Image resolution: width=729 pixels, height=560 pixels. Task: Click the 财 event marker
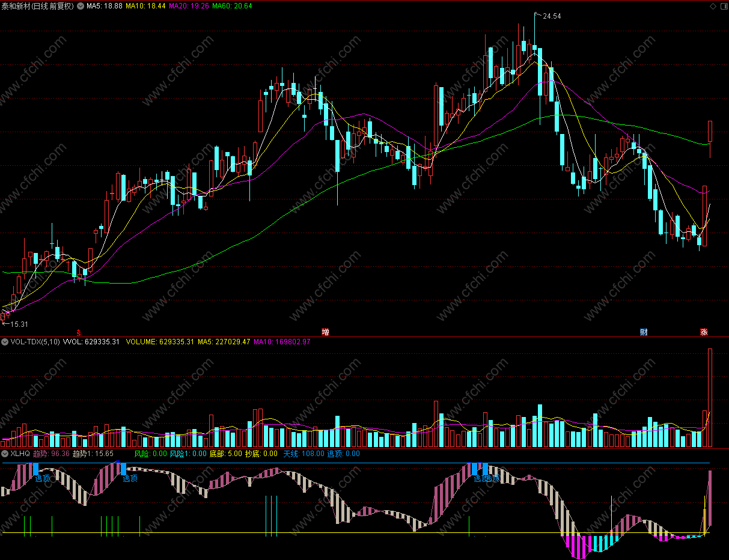644,332
